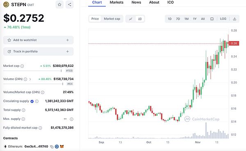Select All time range
This screenshot has width=246, height=151.
pyautogui.click(x=203, y=19)
